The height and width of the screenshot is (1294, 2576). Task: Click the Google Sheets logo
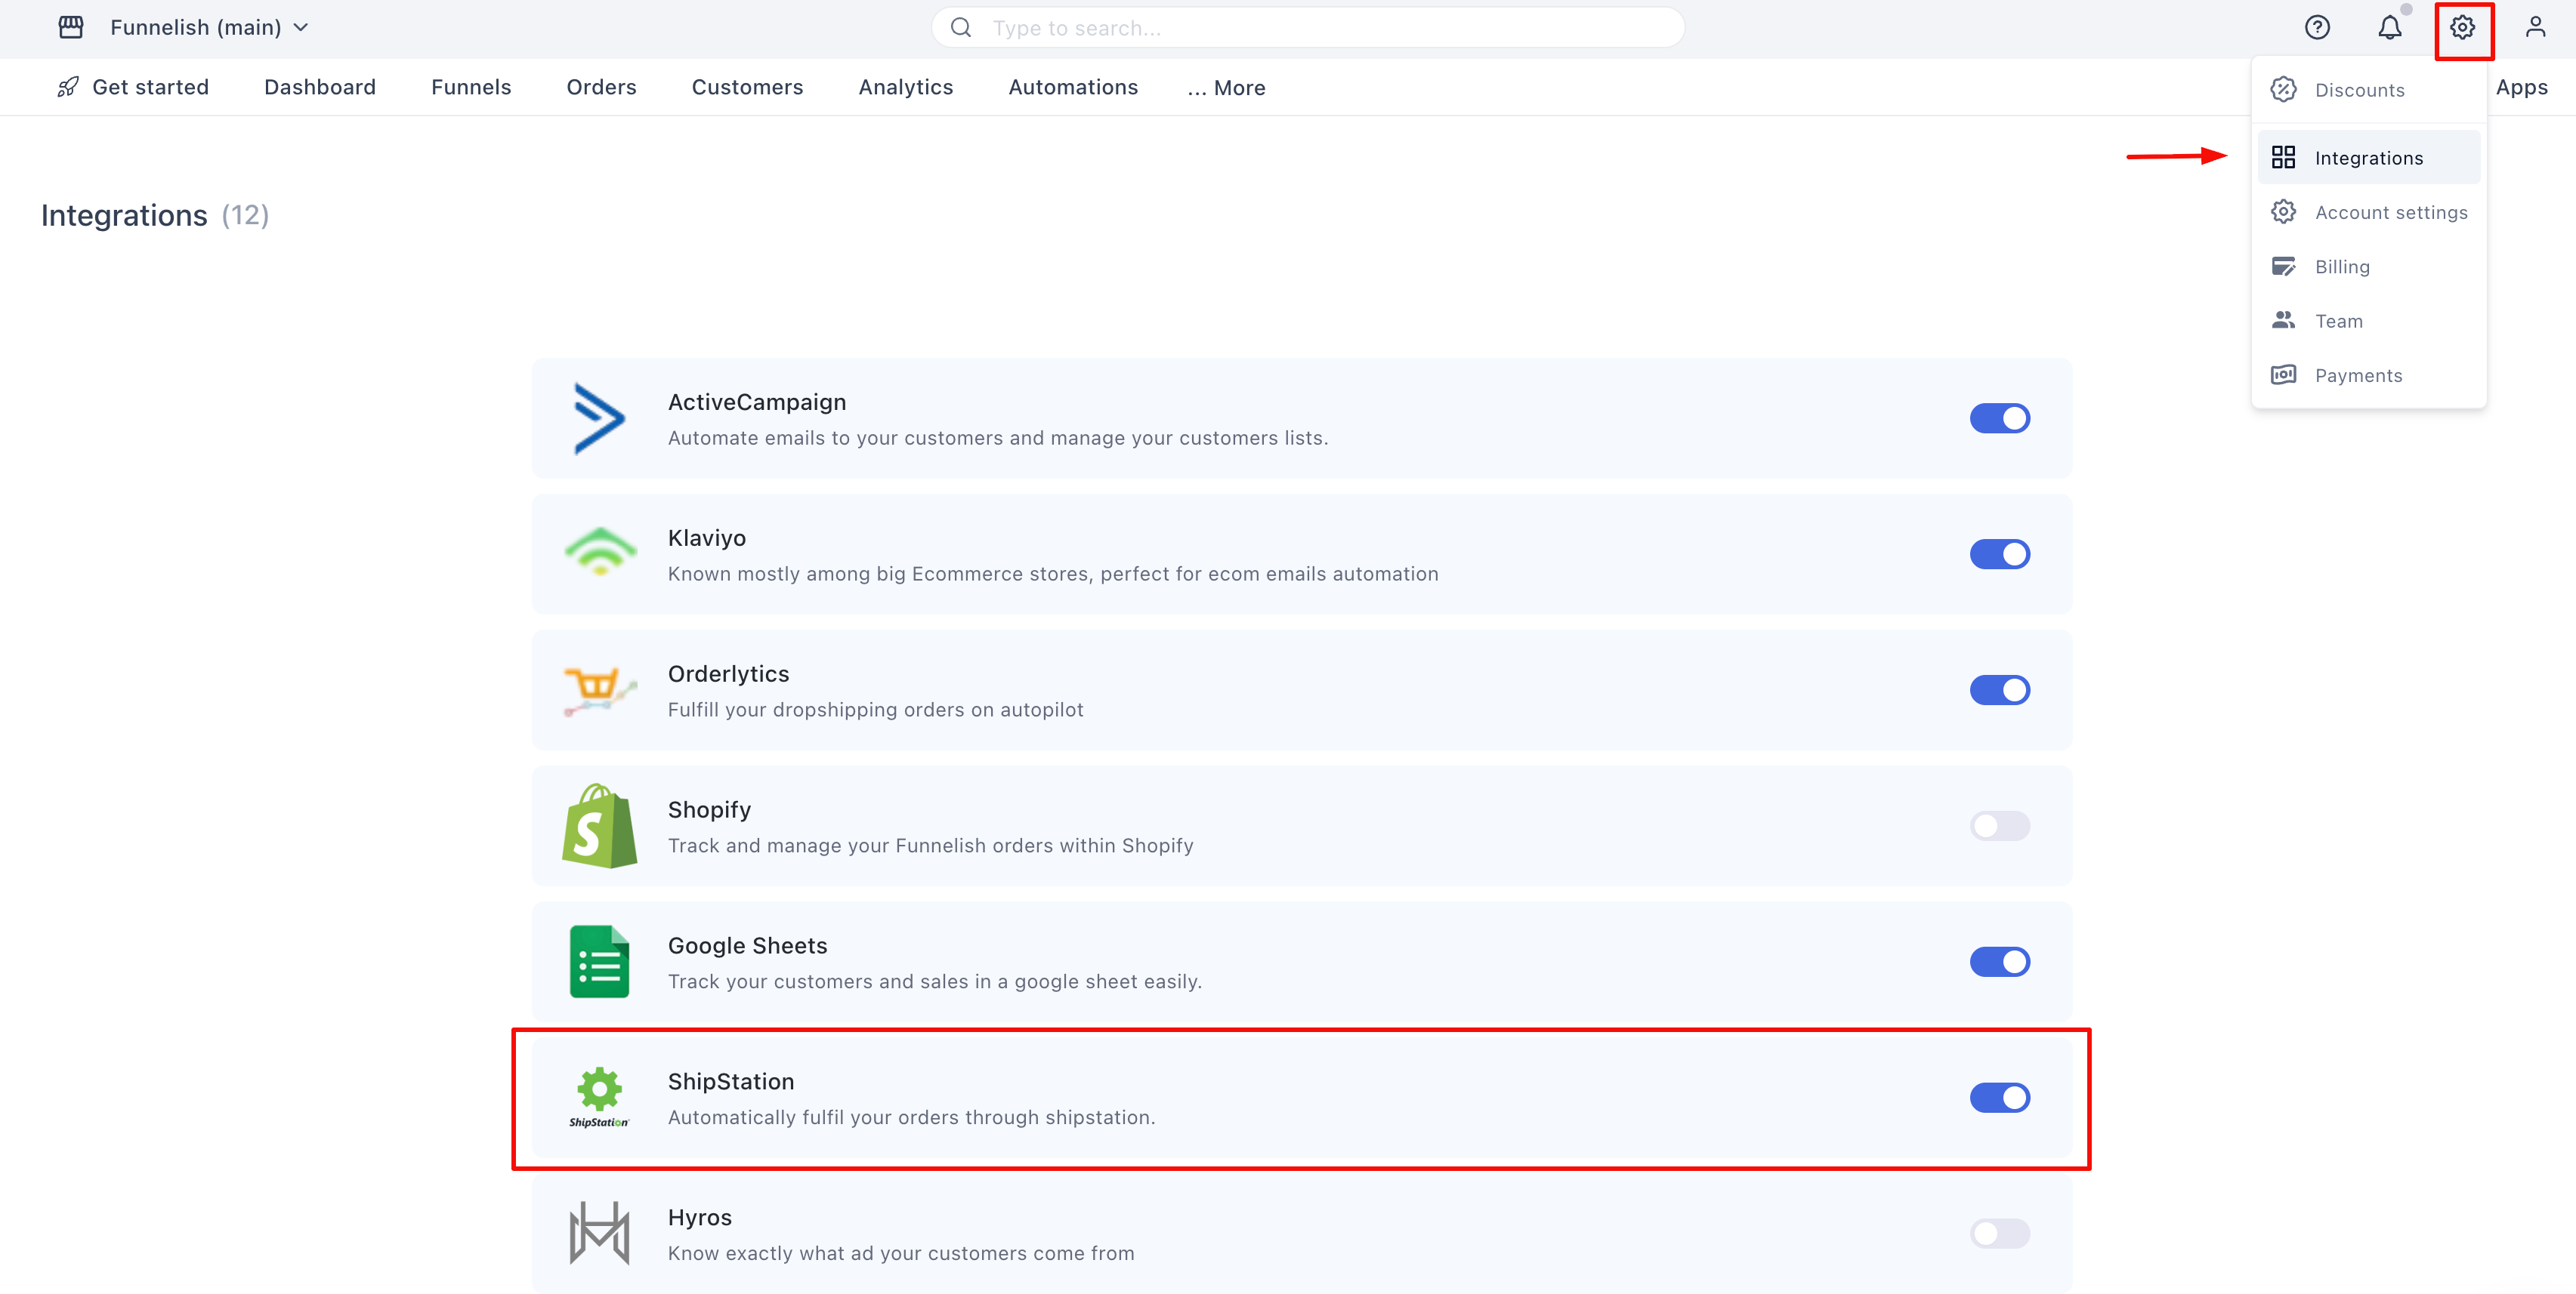599,961
